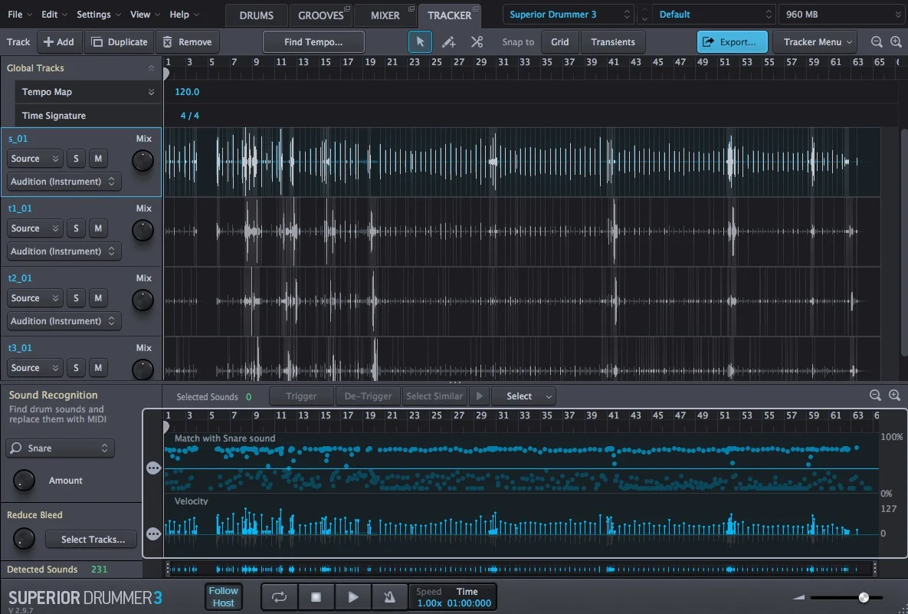Select the scissors split tool

click(x=477, y=41)
